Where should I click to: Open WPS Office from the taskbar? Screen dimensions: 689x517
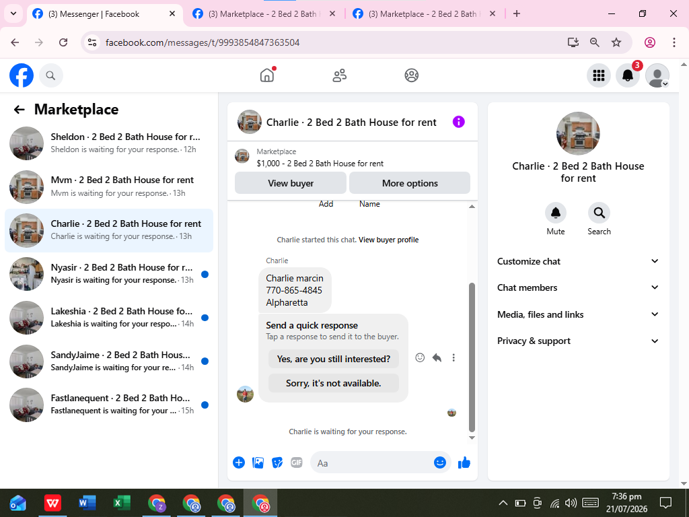coord(52,503)
